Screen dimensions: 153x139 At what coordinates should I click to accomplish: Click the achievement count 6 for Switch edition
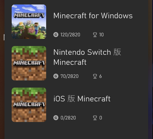100,76
